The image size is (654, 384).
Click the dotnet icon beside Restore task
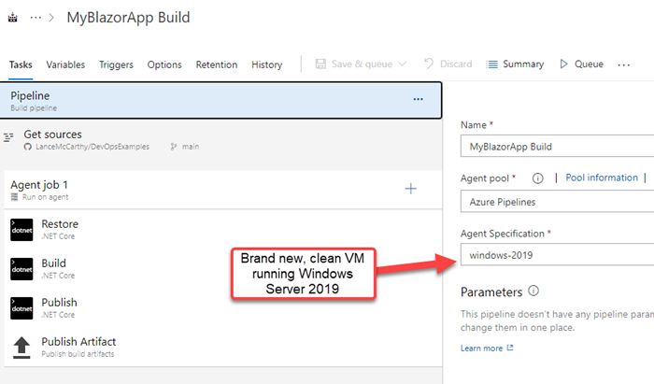21,229
